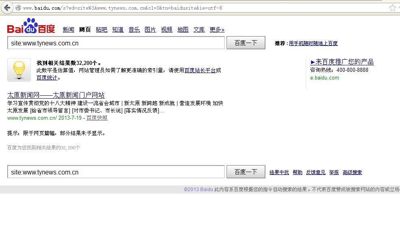Open the 帮助 help link

click(x=297, y=172)
